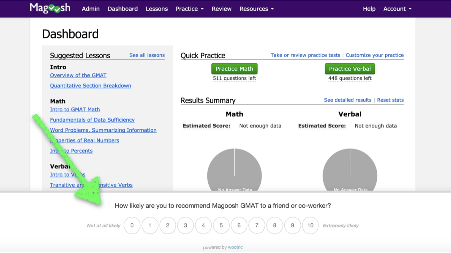Select rating 9 in the survey

point(293,225)
